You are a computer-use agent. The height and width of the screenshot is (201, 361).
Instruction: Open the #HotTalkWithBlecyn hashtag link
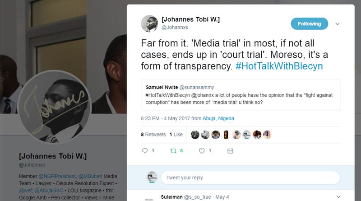[x=279, y=66]
